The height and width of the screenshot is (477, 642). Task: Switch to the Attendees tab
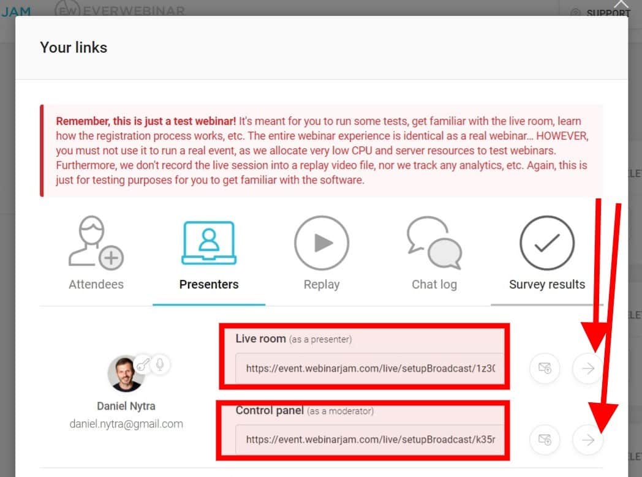click(96, 254)
